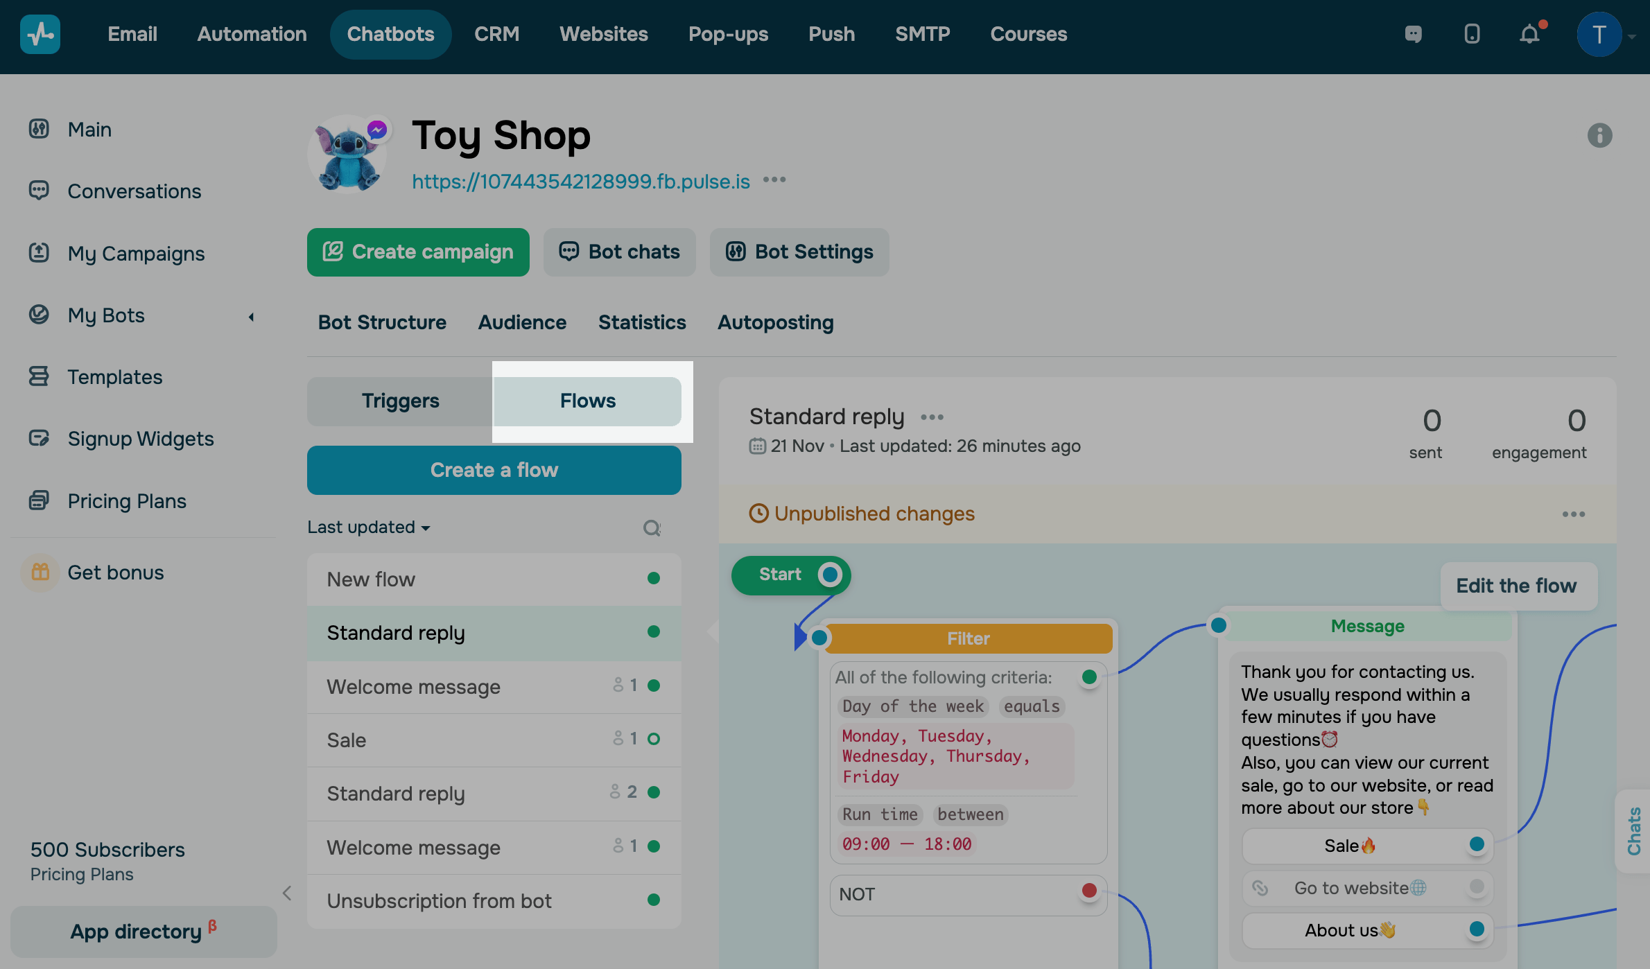Open the chat bubble icon in top bar
The width and height of the screenshot is (1650, 969).
(x=1413, y=34)
